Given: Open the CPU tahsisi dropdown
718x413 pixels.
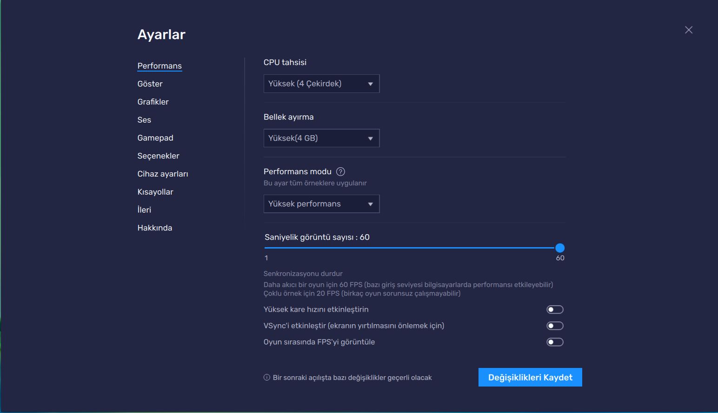Looking at the screenshot, I should click(x=321, y=84).
